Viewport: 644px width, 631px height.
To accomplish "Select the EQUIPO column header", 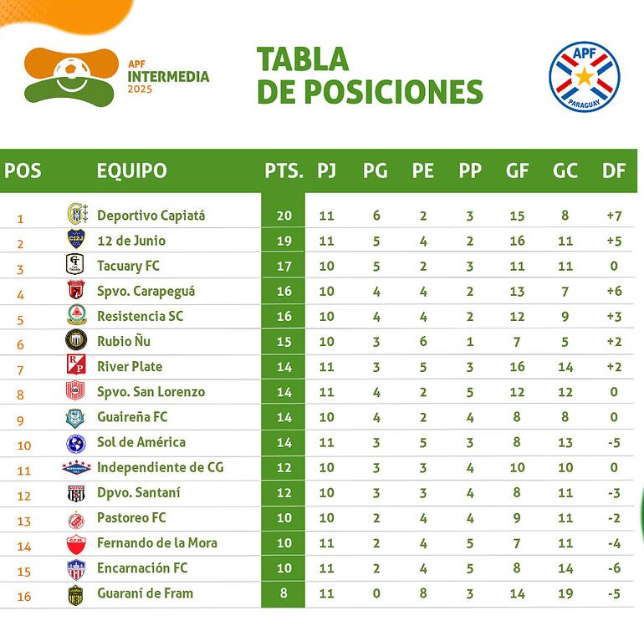I will [x=131, y=170].
